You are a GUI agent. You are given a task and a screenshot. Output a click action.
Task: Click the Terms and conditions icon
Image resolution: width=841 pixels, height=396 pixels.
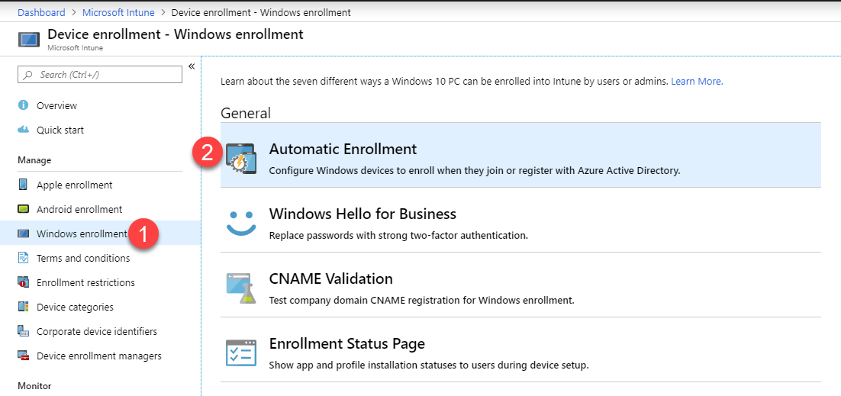click(x=23, y=258)
